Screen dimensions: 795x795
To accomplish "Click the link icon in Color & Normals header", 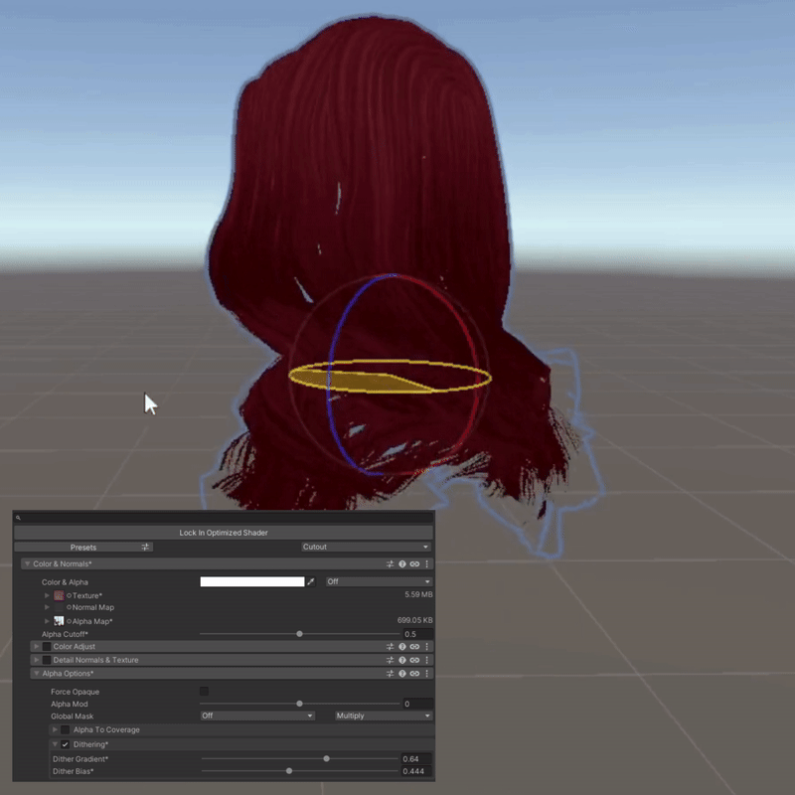I will 414,564.
